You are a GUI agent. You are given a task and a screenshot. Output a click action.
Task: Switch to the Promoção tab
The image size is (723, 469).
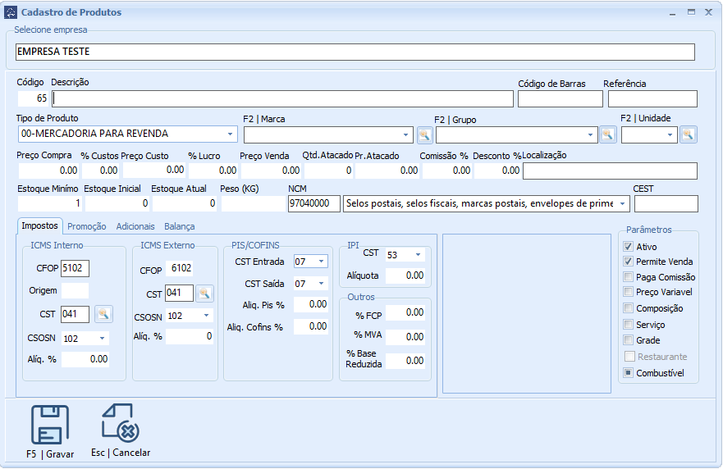tap(87, 226)
